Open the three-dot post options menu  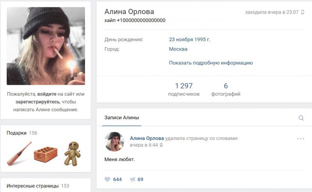[300, 139]
